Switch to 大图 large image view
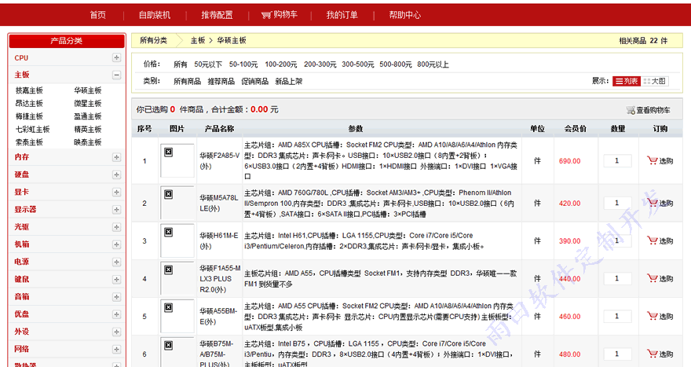Viewport: 691px width, 367px height. click(x=654, y=81)
